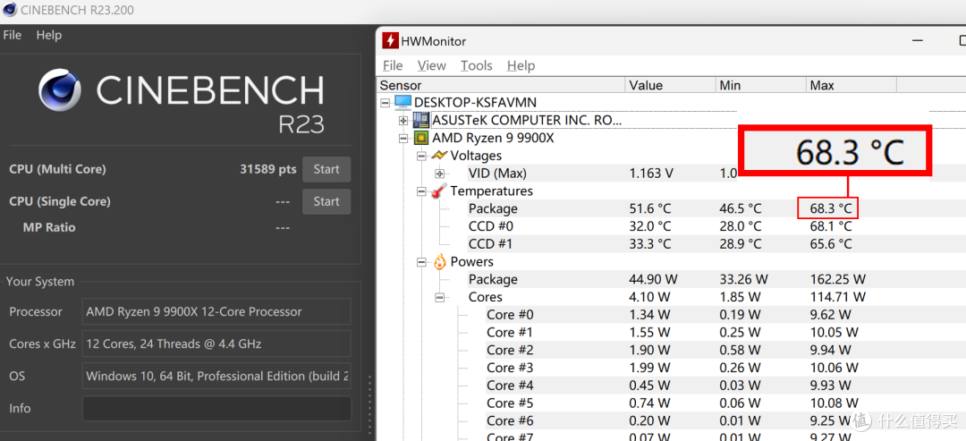Click the Temperatures thermometer icon
This screenshot has height=441, width=966.
[x=440, y=191]
